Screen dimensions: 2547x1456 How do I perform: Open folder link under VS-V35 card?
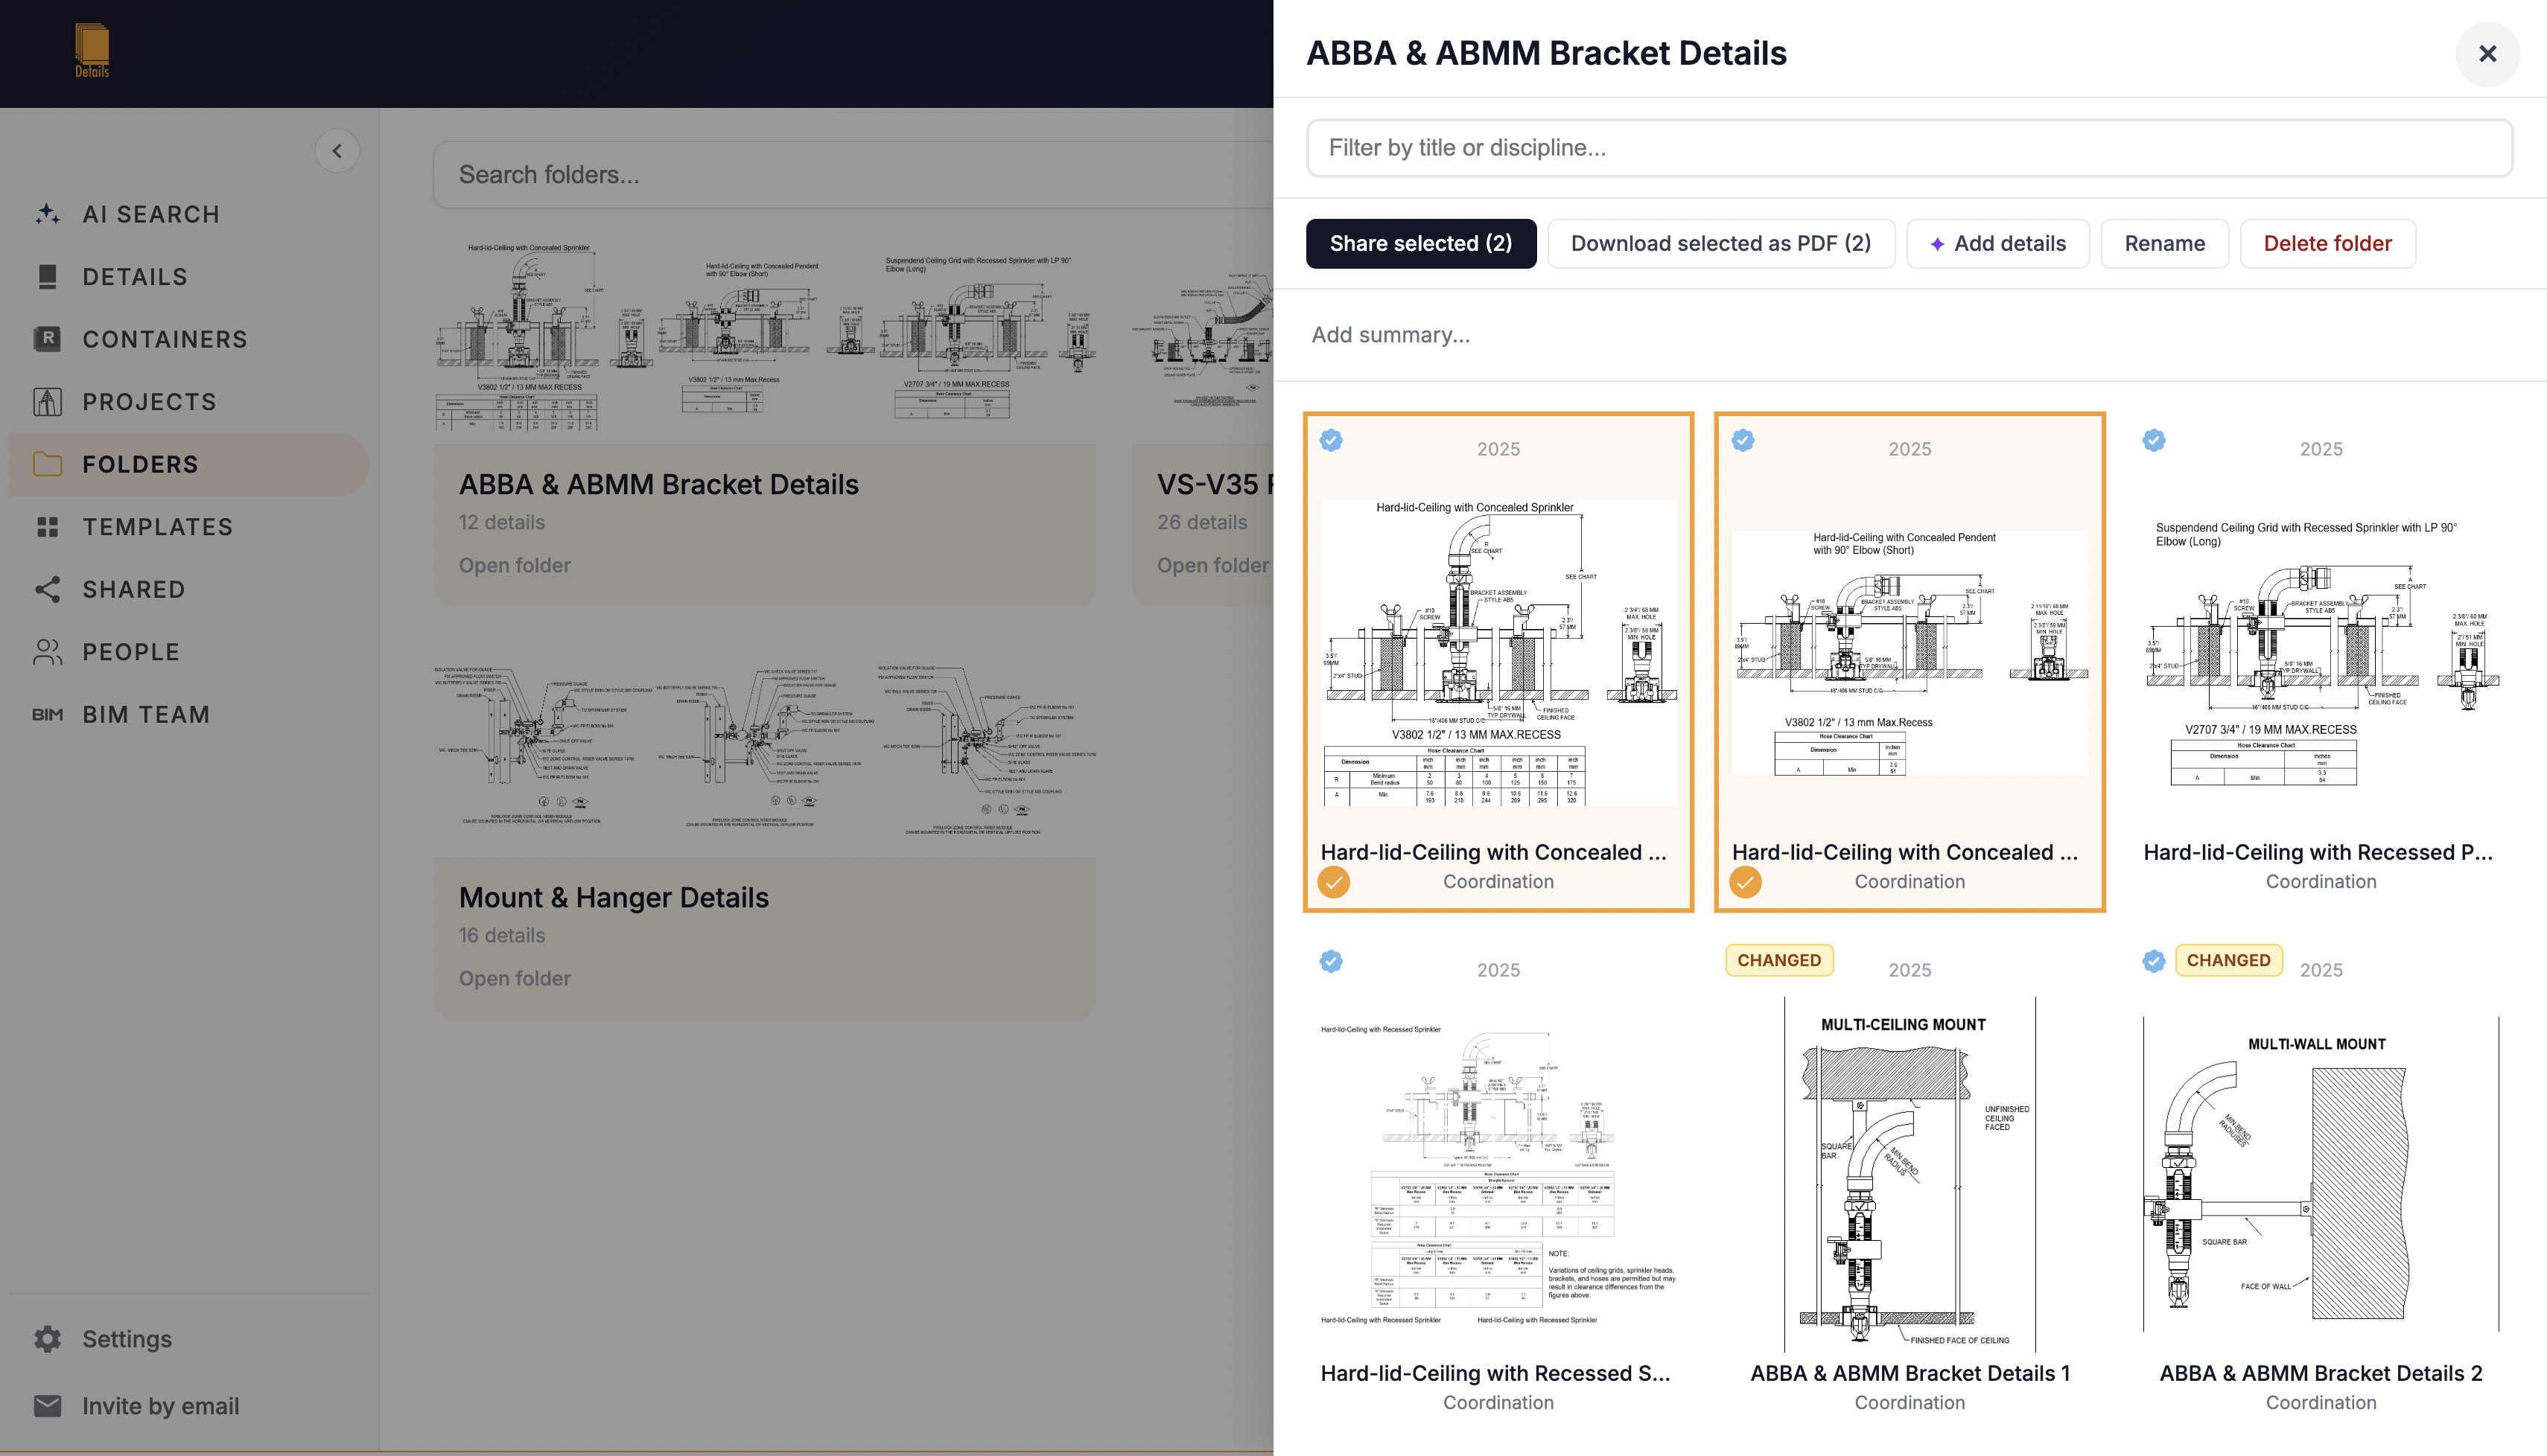point(1212,565)
